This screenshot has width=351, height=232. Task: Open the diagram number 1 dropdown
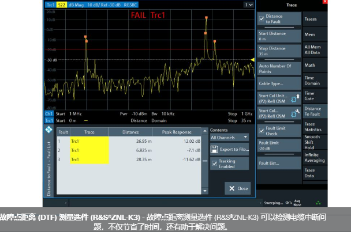tap(249, 5)
